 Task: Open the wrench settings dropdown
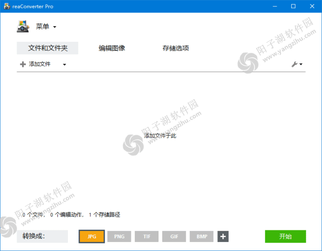pyautogui.click(x=297, y=64)
